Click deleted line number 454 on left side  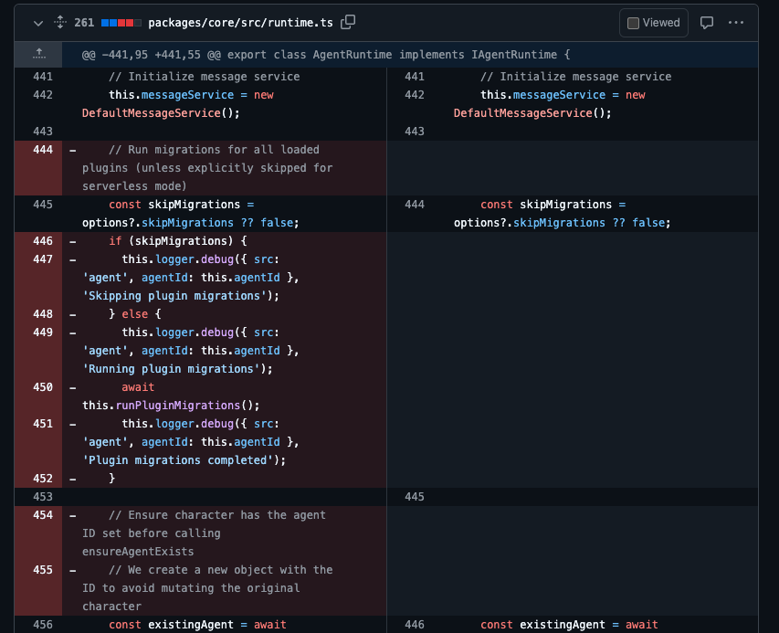(x=42, y=515)
